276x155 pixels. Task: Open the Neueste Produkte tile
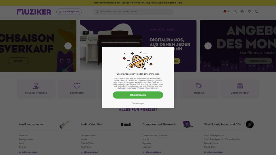(36, 89)
